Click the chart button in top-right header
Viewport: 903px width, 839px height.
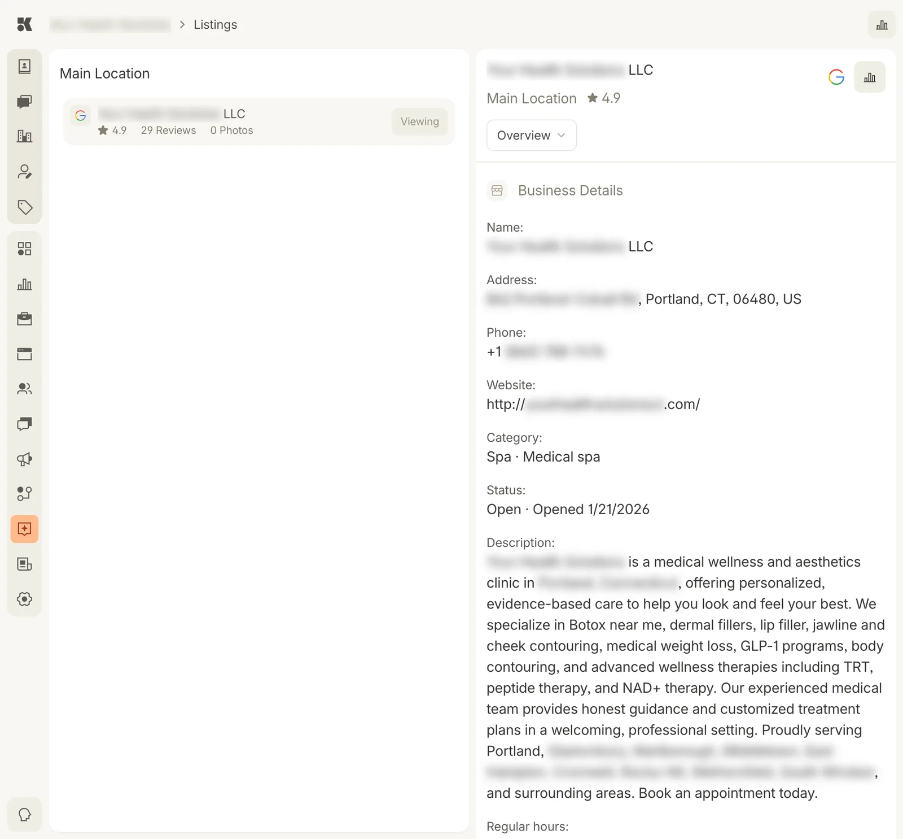pos(882,25)
